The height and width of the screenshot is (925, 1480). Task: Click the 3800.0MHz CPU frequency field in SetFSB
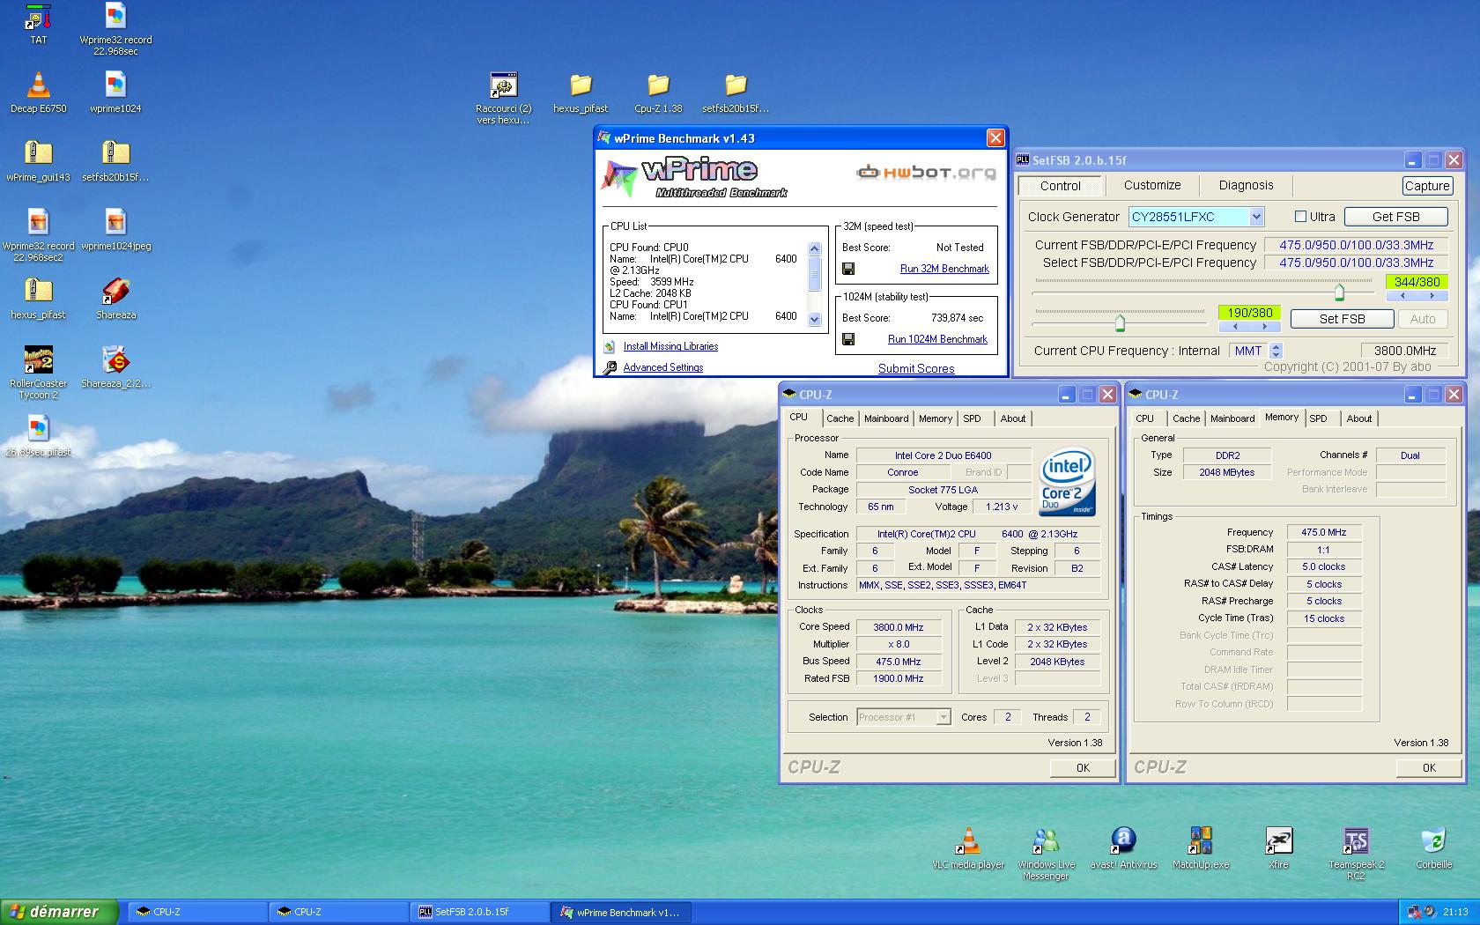pos(1404,351)
